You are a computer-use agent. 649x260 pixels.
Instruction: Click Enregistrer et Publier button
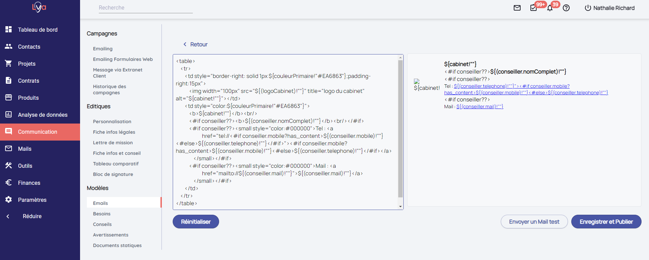(x=606, y=222)
